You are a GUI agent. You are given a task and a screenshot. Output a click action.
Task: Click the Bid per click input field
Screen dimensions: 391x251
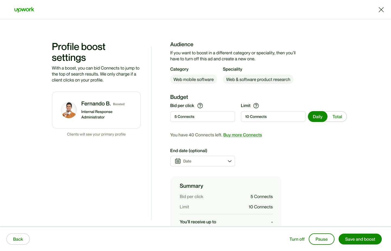click(203, 117)
